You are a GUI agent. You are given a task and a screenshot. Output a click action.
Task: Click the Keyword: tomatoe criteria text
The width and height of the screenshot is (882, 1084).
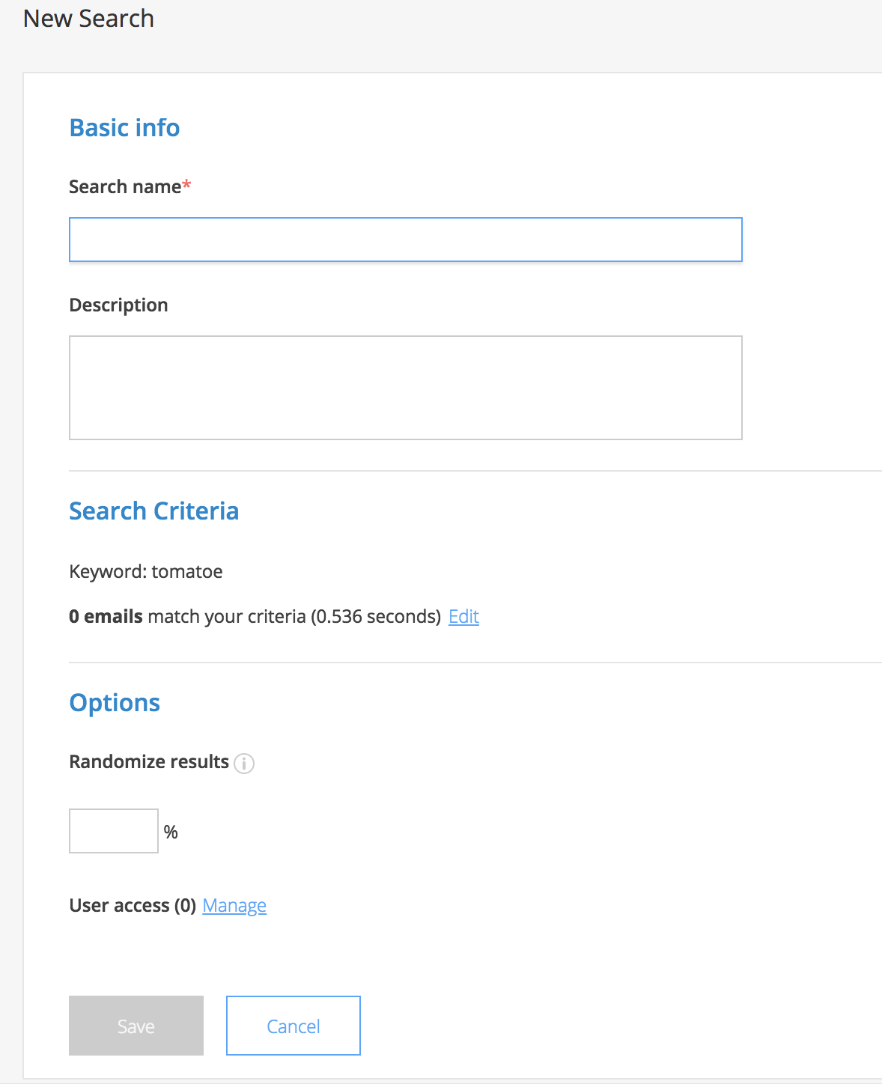click(146, 572)
